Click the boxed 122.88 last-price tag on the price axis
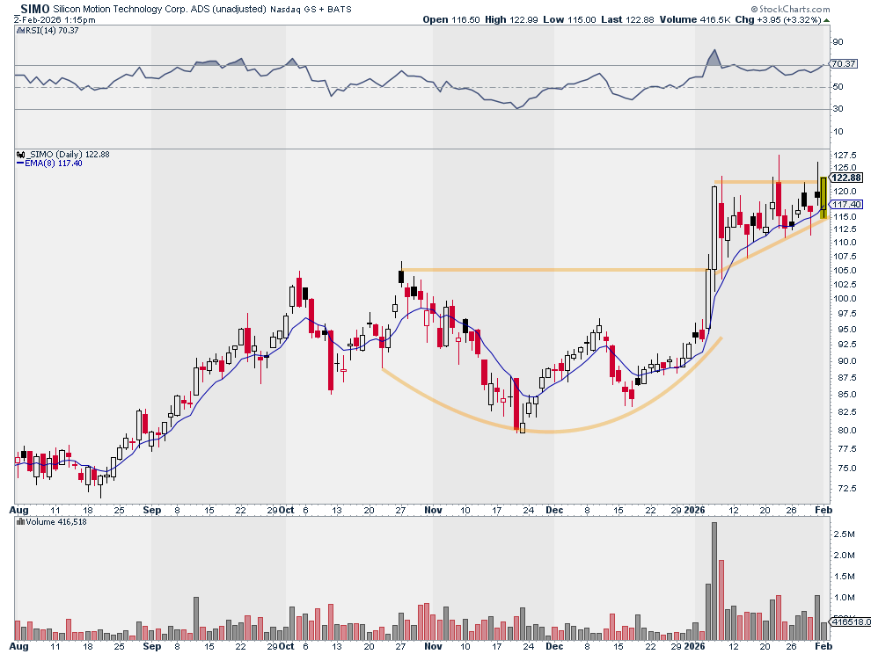This screenshot has height=654, width=871. point(846,178)
